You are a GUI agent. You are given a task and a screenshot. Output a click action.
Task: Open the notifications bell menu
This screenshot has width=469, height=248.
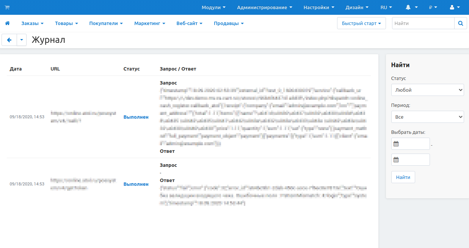coord(411,7)
